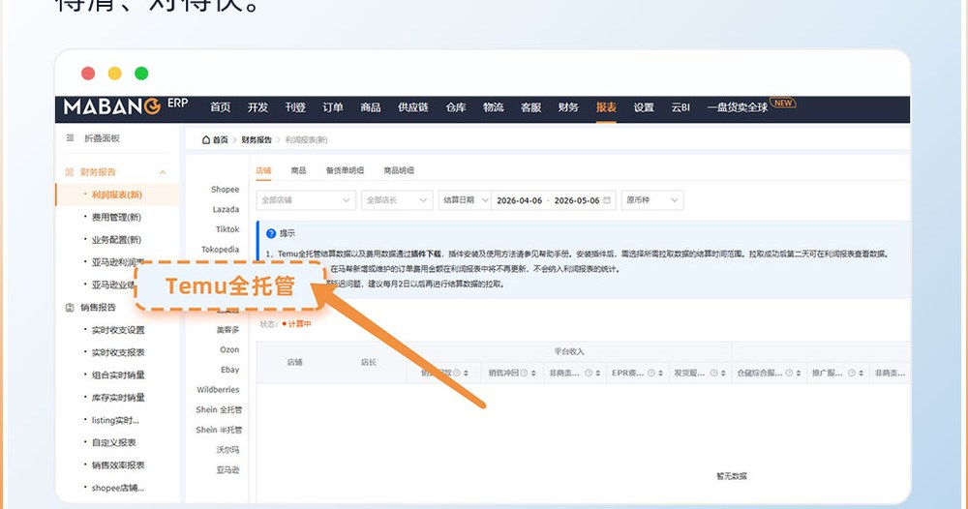
Task: Open the 商品 top menu
Action: 371,107
